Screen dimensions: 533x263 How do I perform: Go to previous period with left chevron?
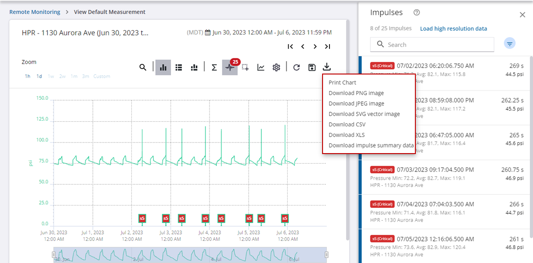tap(302, 46)
